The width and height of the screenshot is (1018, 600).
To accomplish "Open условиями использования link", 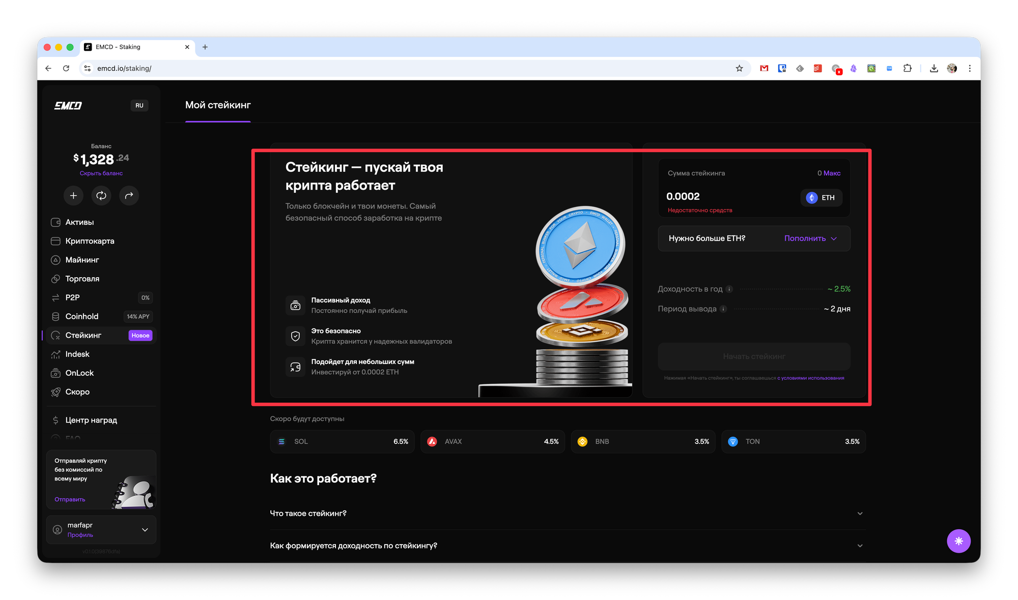I will (813, 378).
